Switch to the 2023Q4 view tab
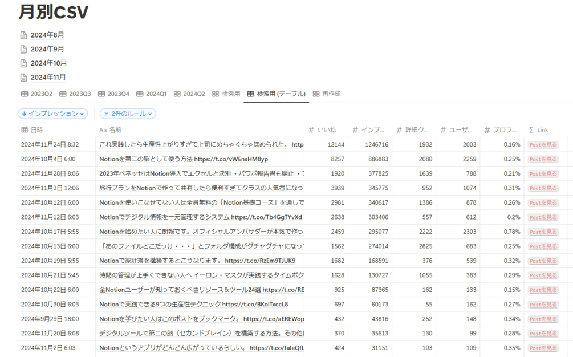 click(113, 94)
